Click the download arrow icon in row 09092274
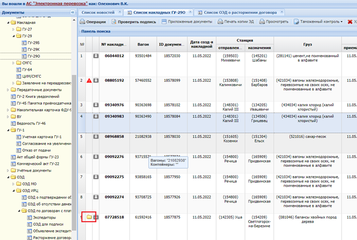Viewport: 357px width, 240px height. click(96, 197)
